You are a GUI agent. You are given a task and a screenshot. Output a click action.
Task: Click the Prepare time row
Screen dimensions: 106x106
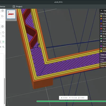coord(103,62)
